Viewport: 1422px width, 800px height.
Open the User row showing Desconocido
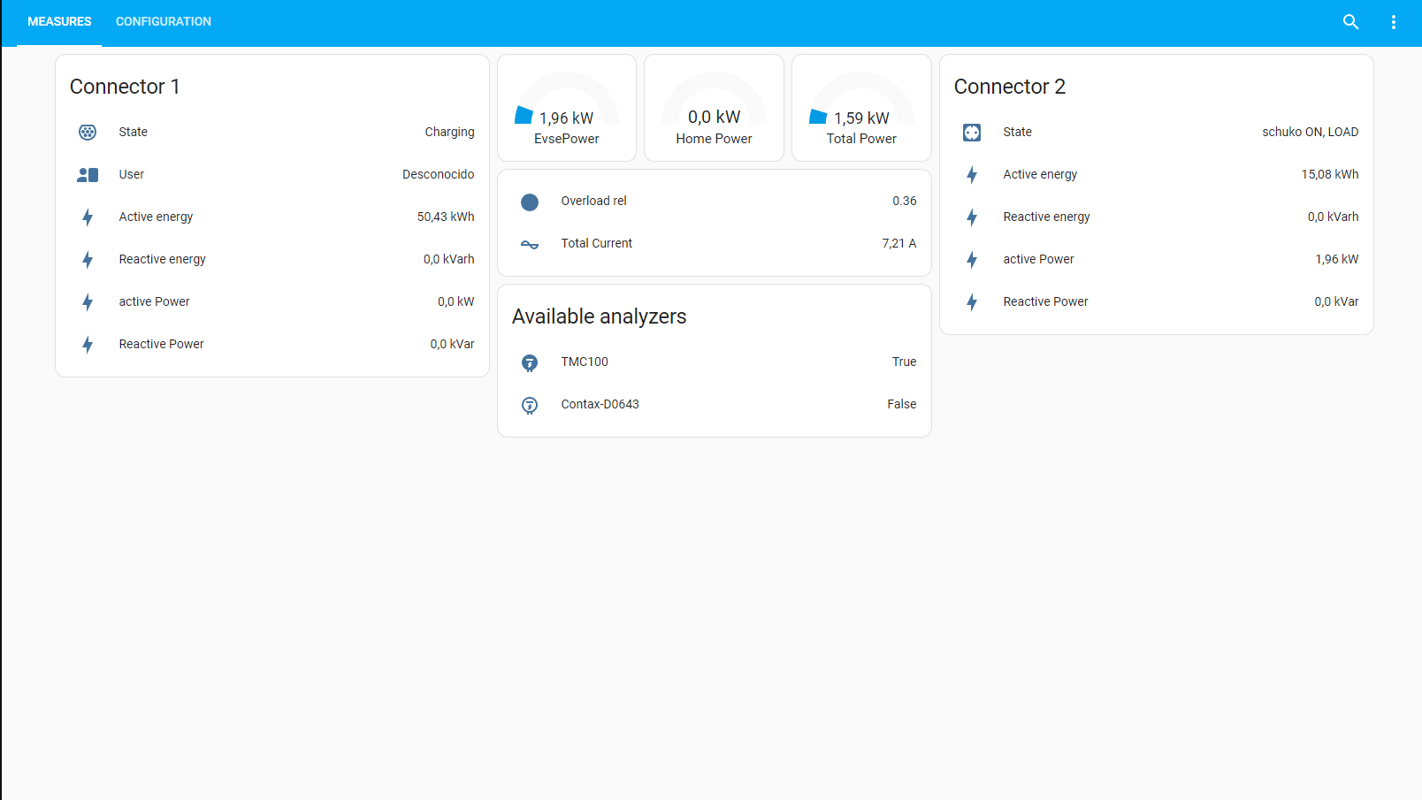(x=272, y=174)
